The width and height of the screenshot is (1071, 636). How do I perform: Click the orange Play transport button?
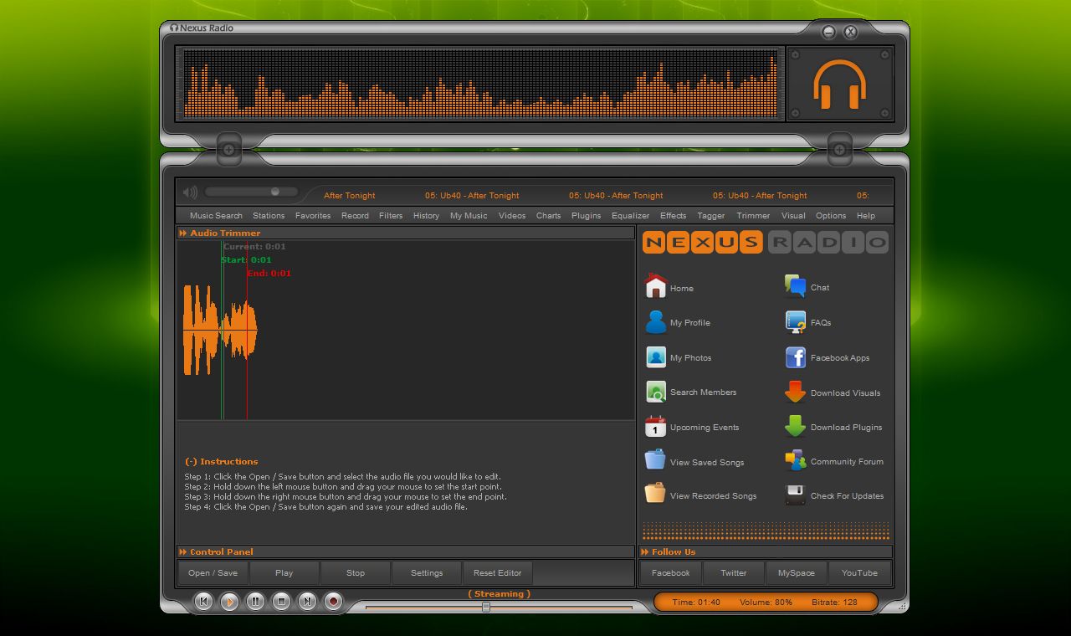tap(229, 601)
